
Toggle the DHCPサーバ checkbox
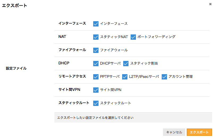[x=96, y=64]
